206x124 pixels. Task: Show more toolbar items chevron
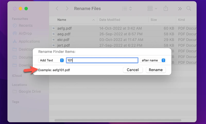pos(180,9)
